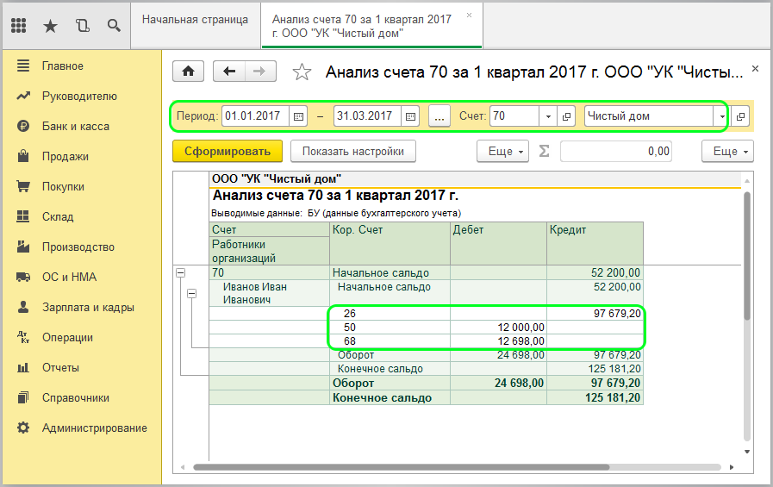The width and height of the screenshot is (773, 487).
Task: Click the report vertical scrollbar
Action: [x=747, y=256]
